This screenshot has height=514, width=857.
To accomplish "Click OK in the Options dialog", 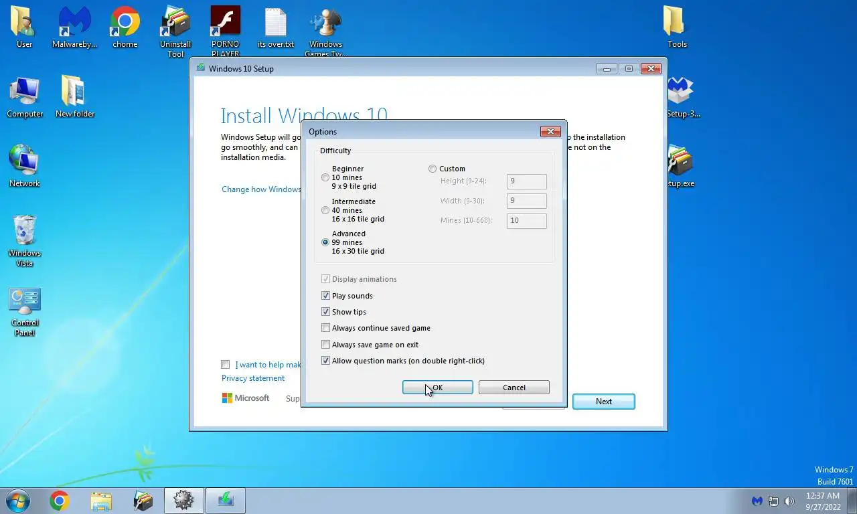I will coord(437,388).
